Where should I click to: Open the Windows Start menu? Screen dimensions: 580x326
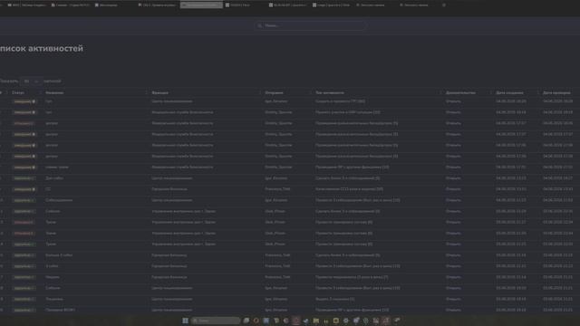coord(185,321)
